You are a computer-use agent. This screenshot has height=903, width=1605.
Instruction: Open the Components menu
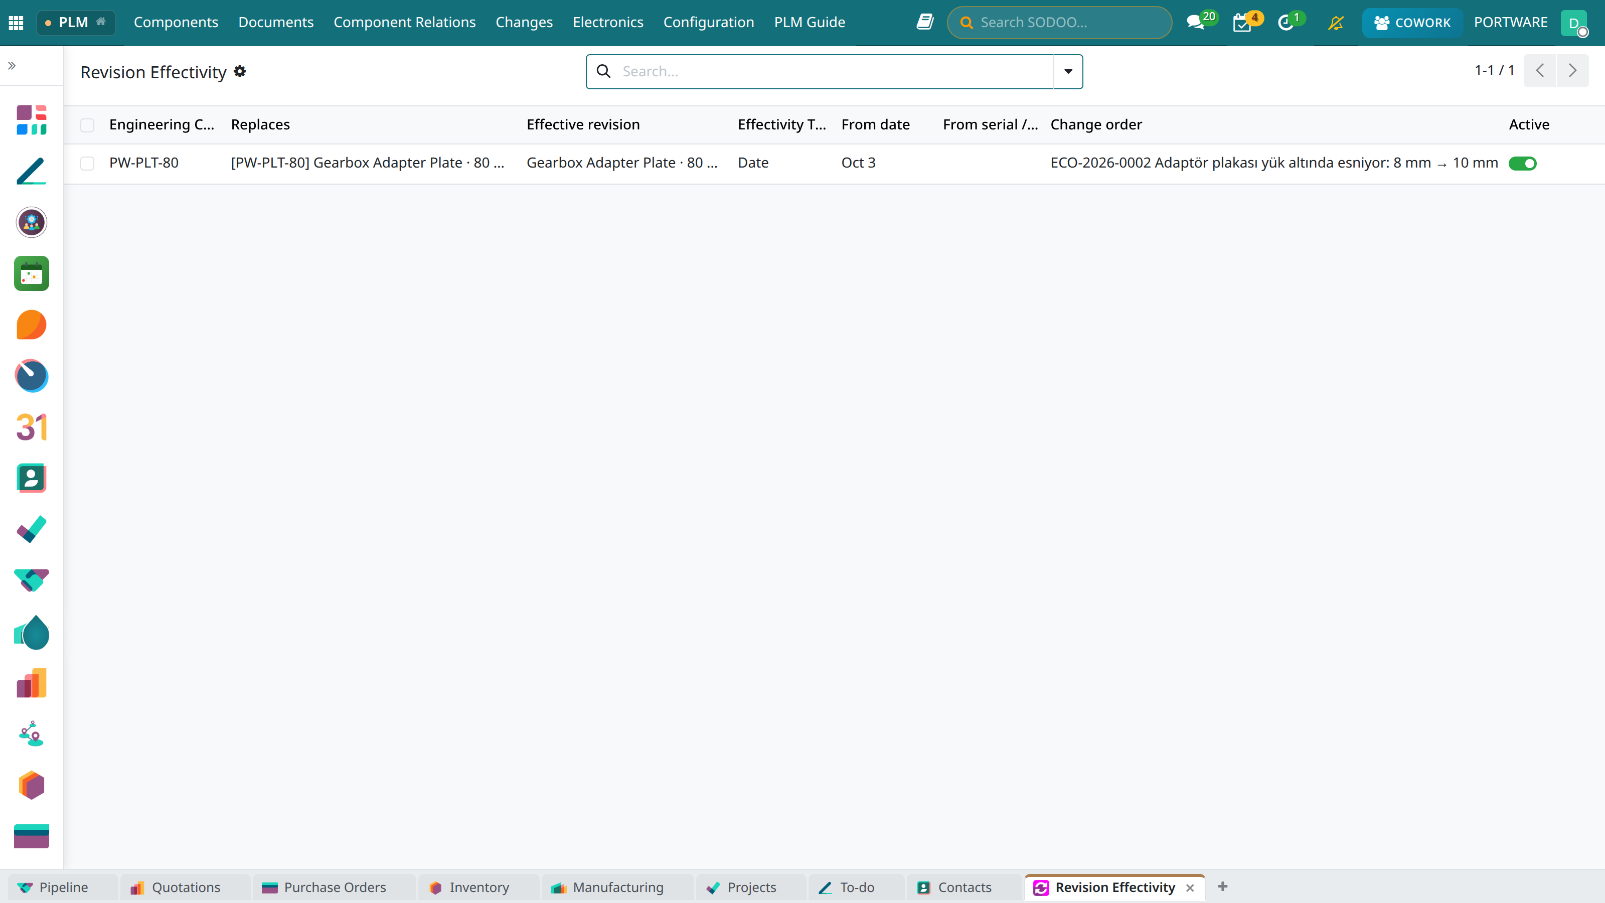point(177,23)
